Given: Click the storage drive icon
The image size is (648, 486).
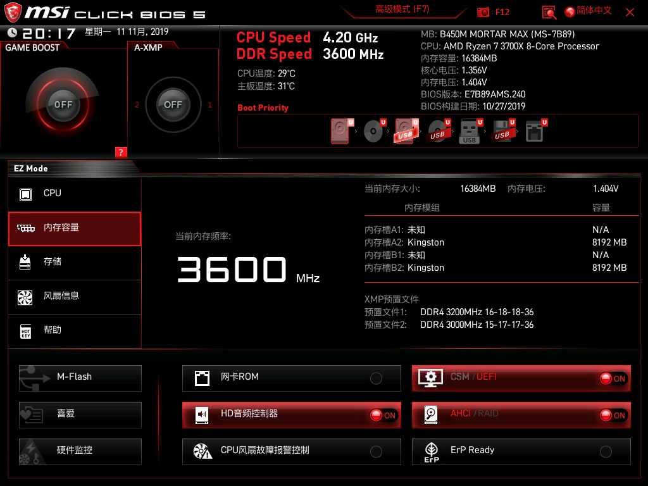Looking at the screenshot, I should click(25, 262).
